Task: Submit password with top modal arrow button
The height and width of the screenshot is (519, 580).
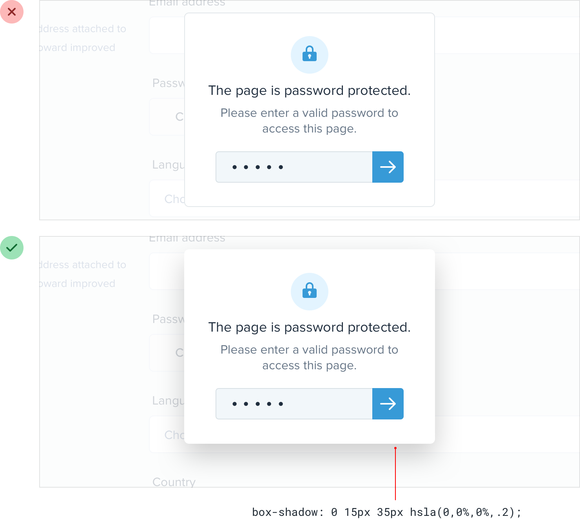Action: point(388,167)
